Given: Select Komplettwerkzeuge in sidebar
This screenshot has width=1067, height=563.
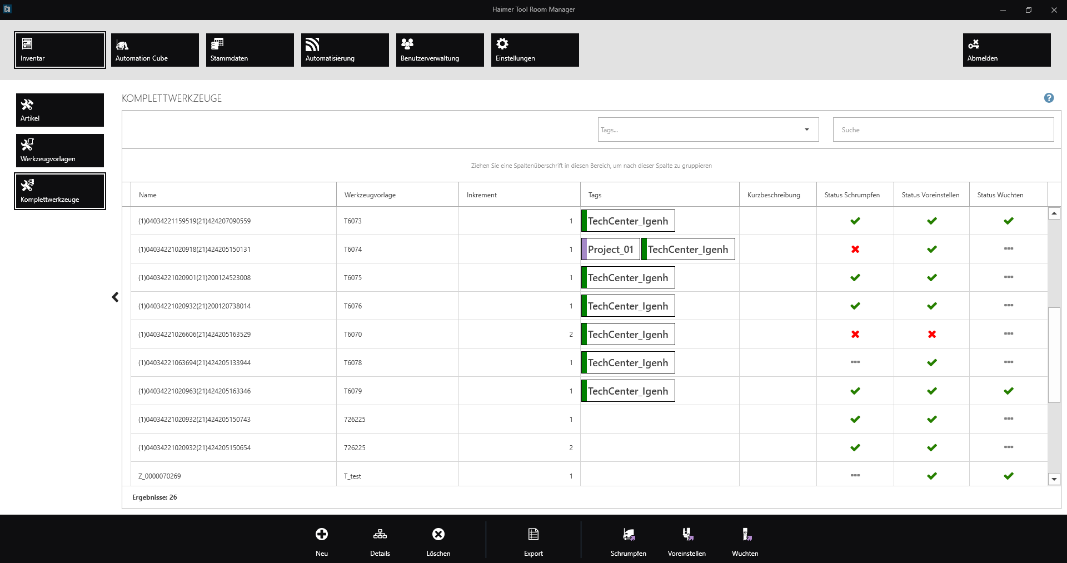Looking at the screenshot, I should (60, 191).
